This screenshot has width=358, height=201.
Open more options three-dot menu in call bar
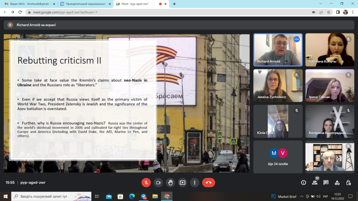coord(194,183)
